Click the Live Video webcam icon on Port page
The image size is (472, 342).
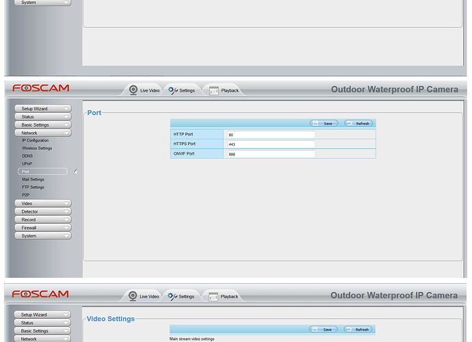tap(133, 90)
